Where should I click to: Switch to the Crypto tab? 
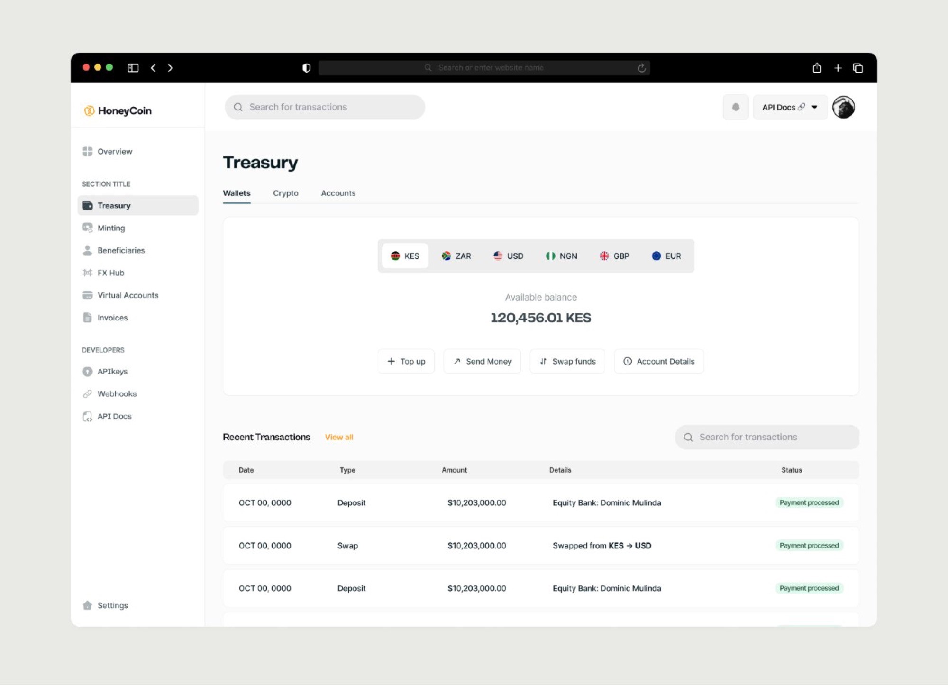(286, 193)
